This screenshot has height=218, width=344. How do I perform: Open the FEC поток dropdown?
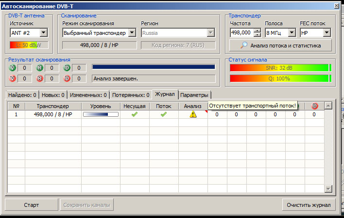(x=327, y=33)
